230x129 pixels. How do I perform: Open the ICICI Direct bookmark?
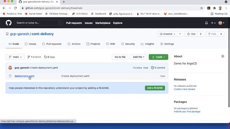80,14
